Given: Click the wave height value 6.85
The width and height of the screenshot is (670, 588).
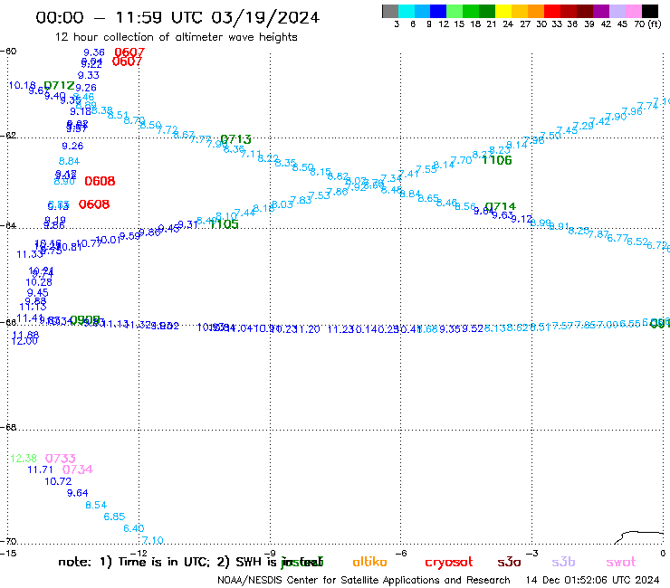Looking at the screenshot, I should (114, 517).
